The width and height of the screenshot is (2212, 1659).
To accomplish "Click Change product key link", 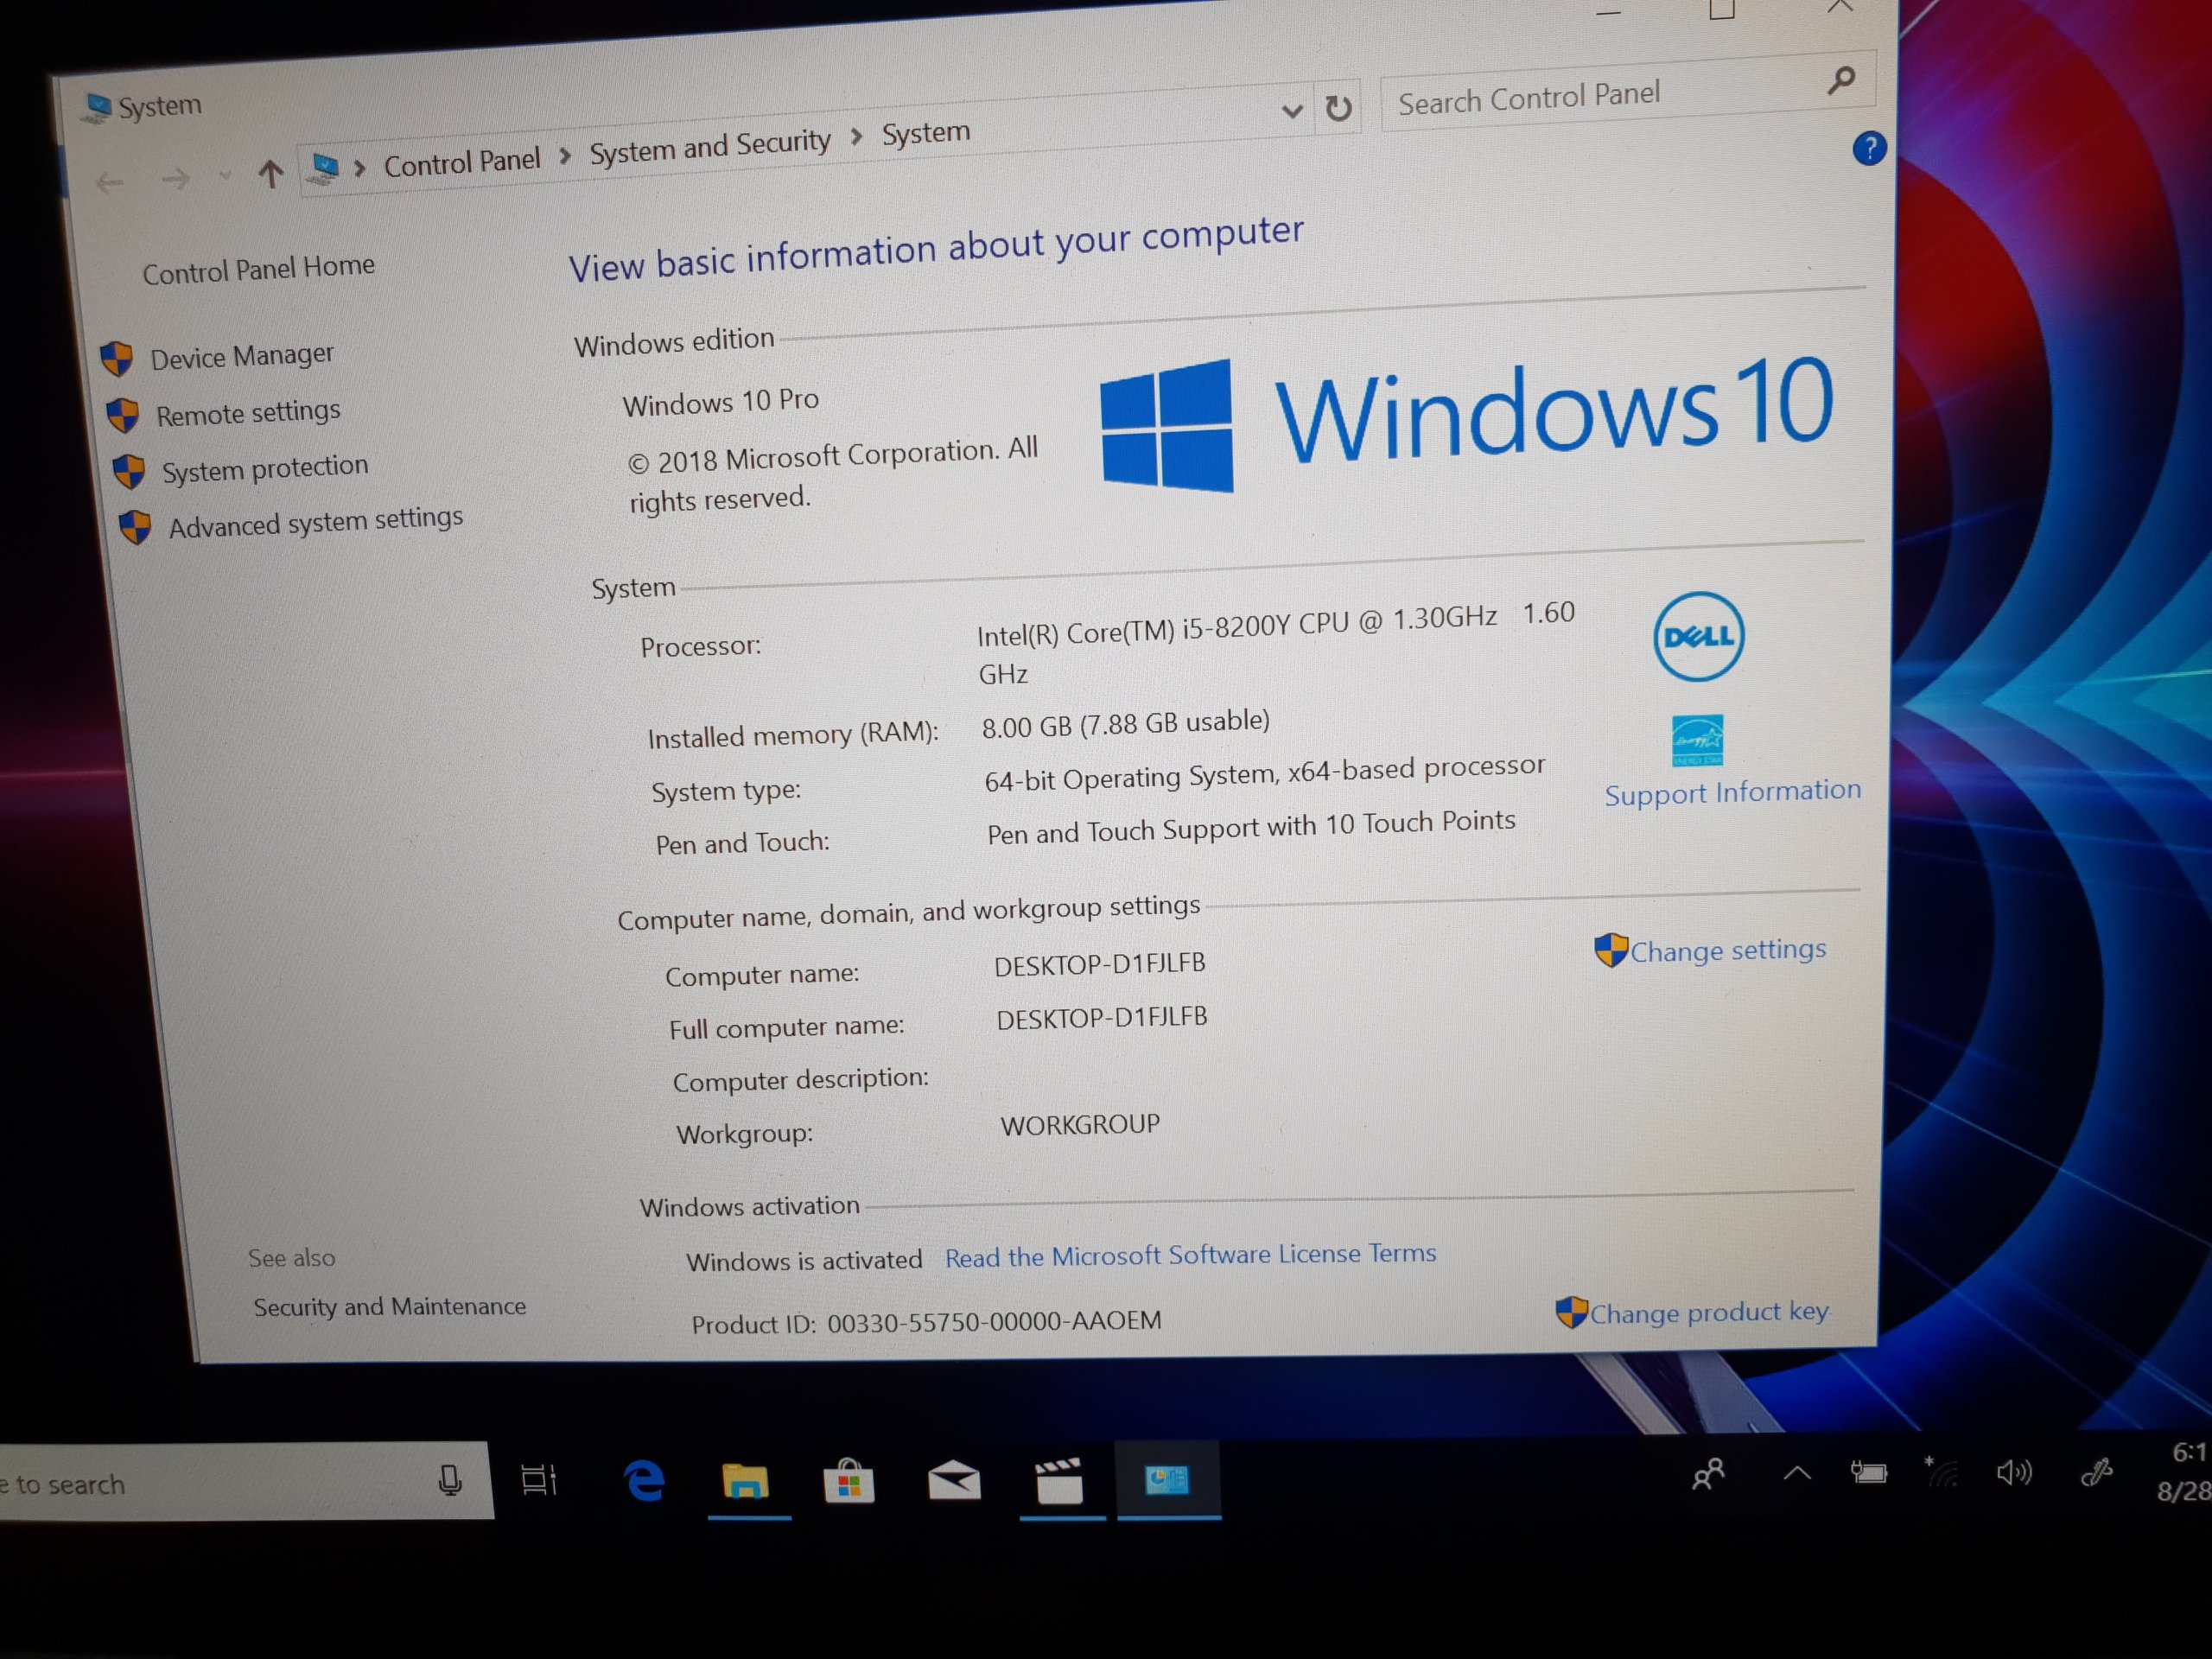I will click(x=1709, y=1312).
